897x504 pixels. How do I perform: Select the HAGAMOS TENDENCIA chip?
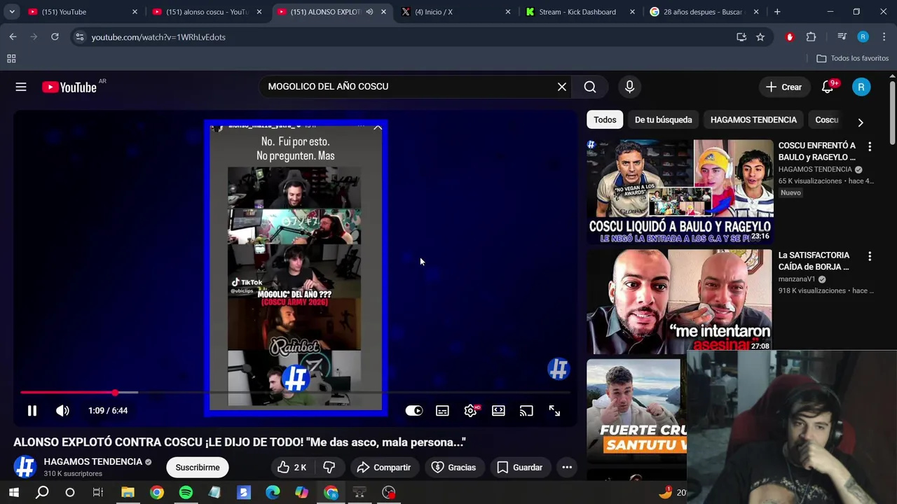point(753,120)
